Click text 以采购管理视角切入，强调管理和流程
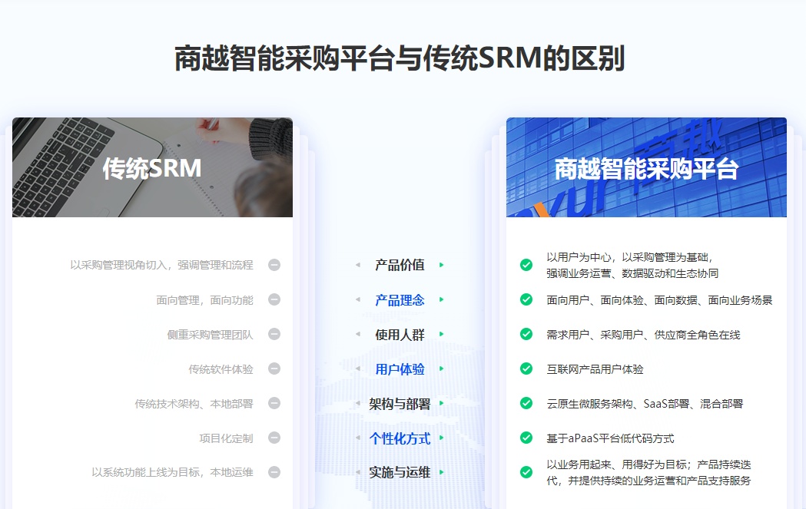The height and width of the screenshot is (509, 806). 161,265
